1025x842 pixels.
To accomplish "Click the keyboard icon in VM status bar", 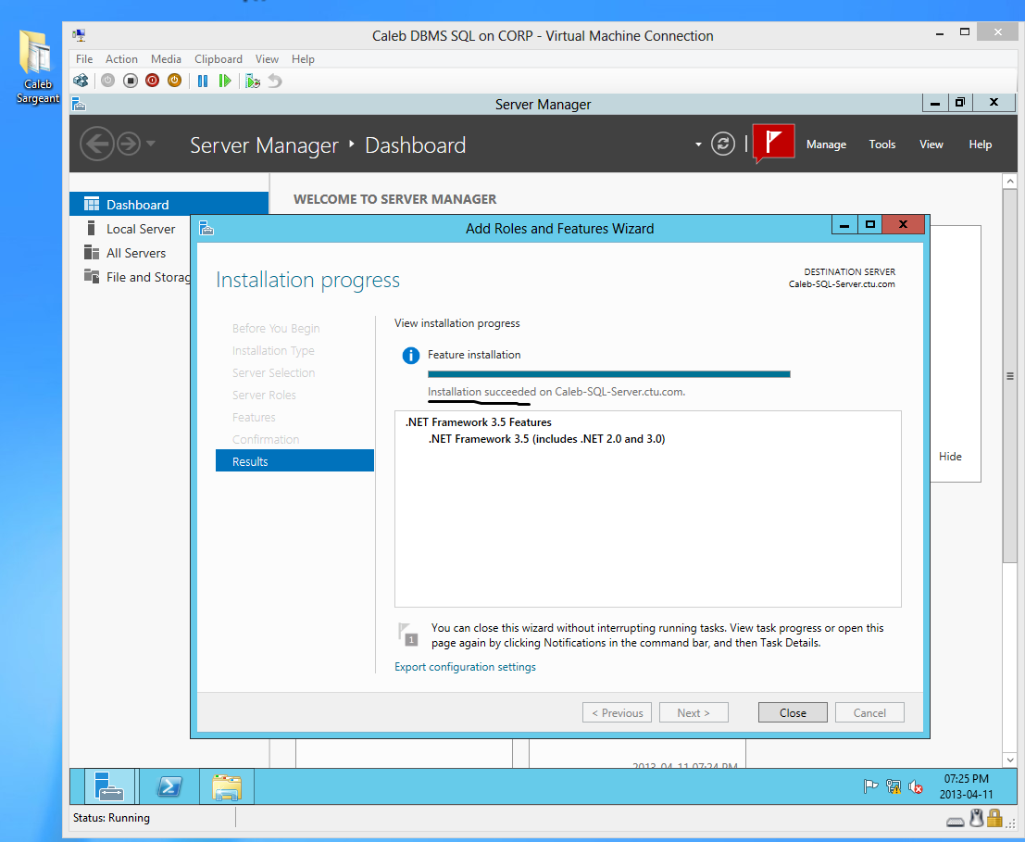I will tap(955, 821).
